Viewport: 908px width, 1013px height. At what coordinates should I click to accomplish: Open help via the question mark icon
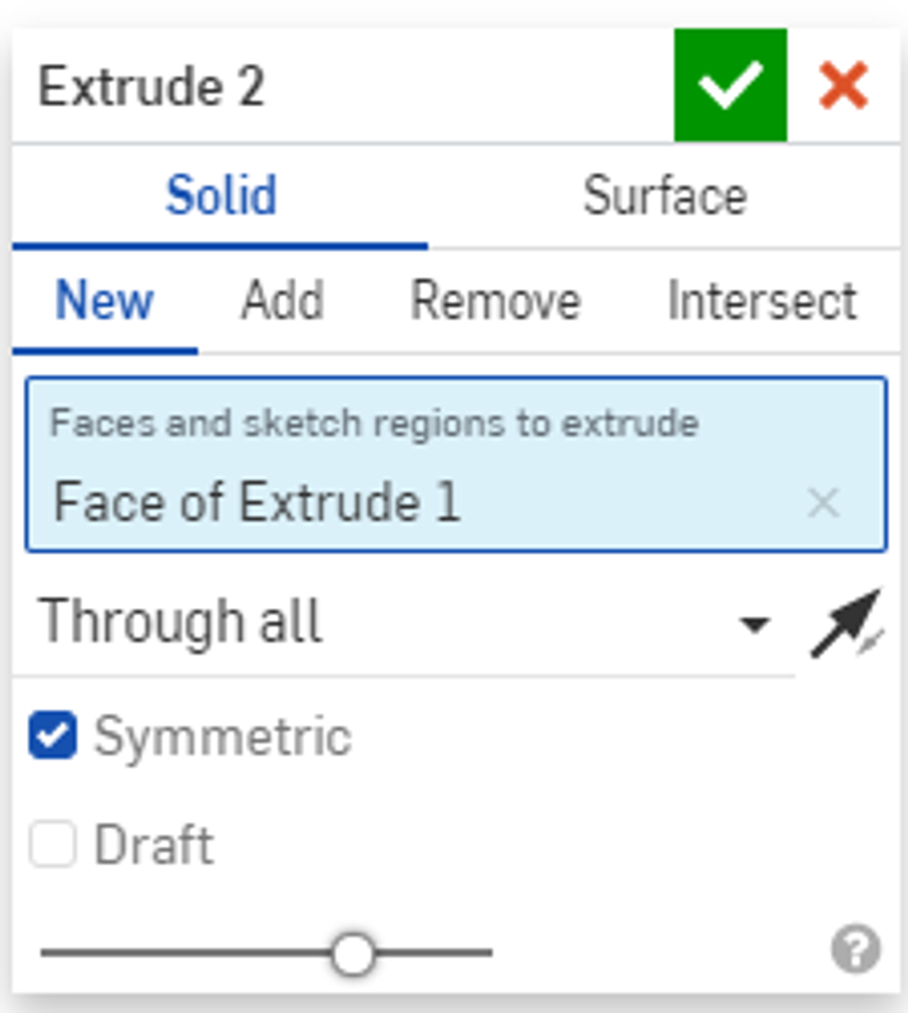click(x=855, y=949)
